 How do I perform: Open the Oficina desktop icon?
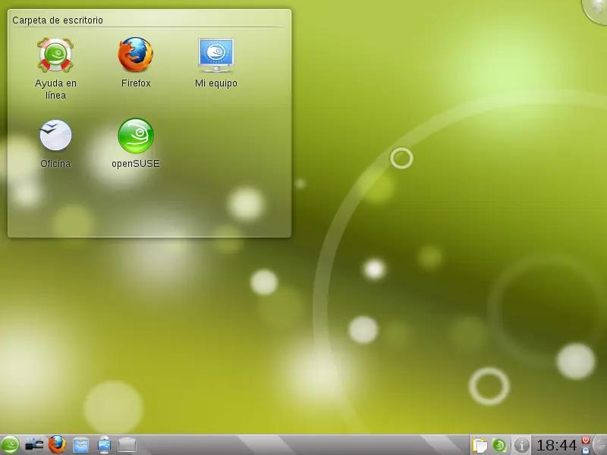(x=55, y=135)
